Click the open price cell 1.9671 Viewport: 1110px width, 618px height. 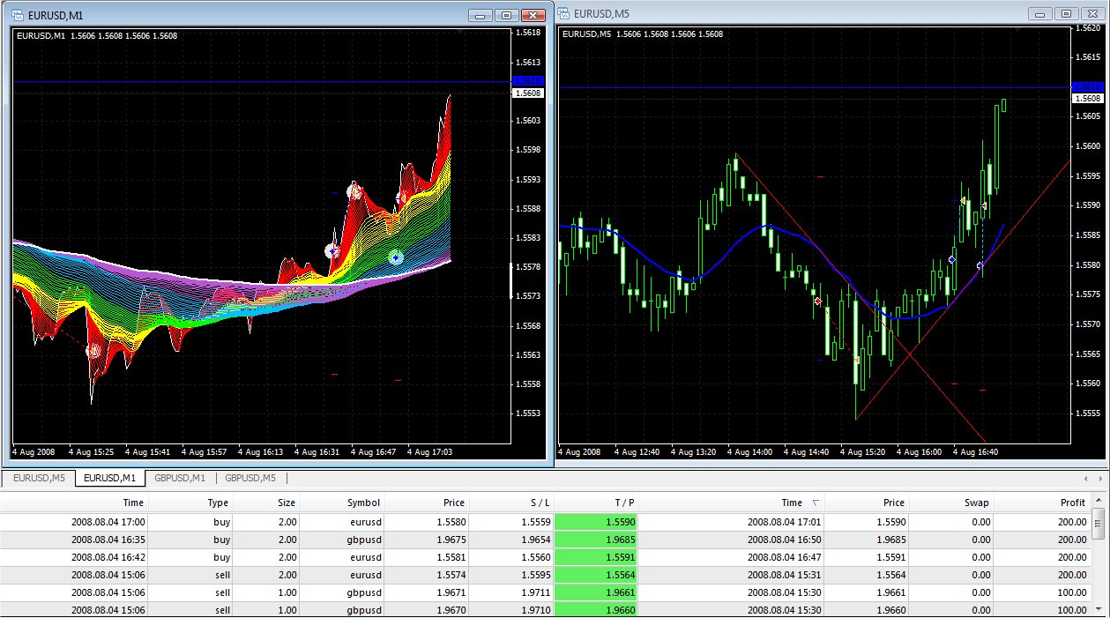(428, 592)
